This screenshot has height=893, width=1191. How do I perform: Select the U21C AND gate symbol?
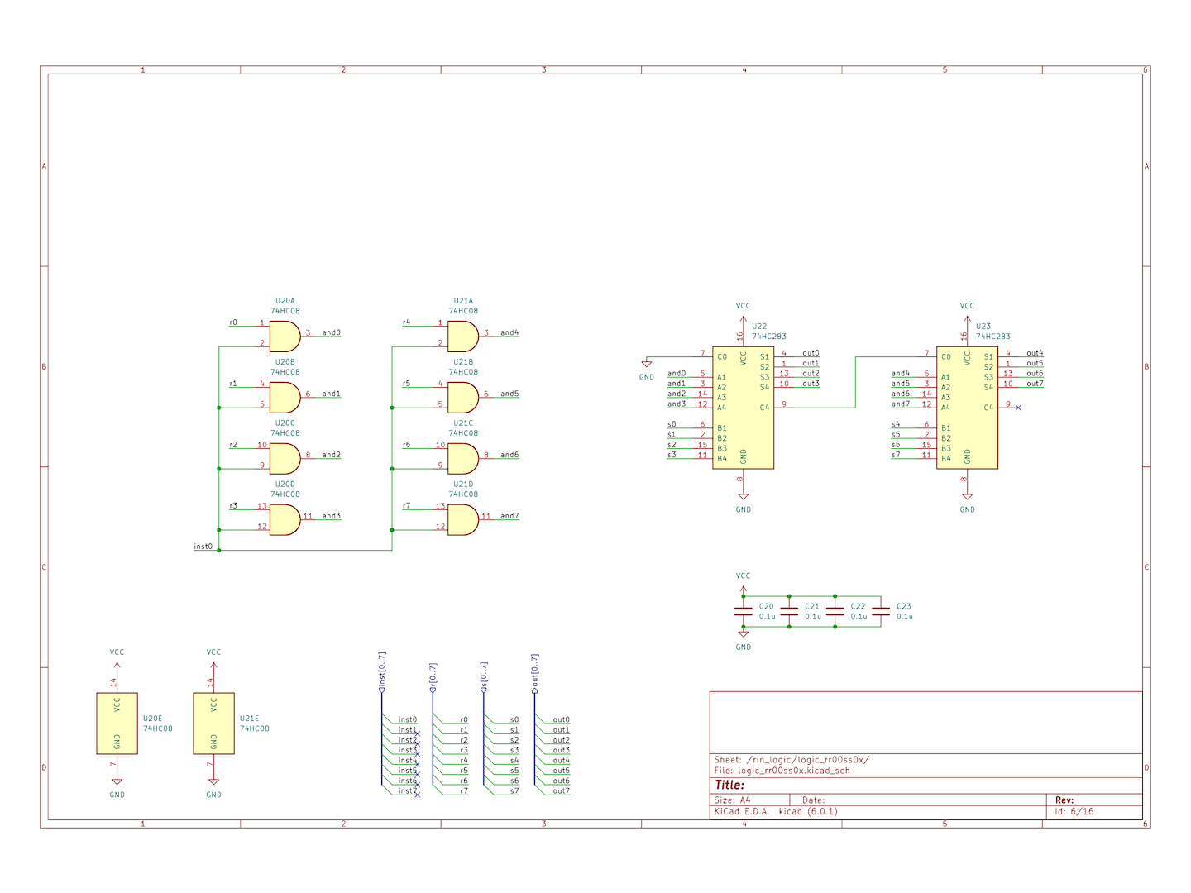[x=463, y=459]
